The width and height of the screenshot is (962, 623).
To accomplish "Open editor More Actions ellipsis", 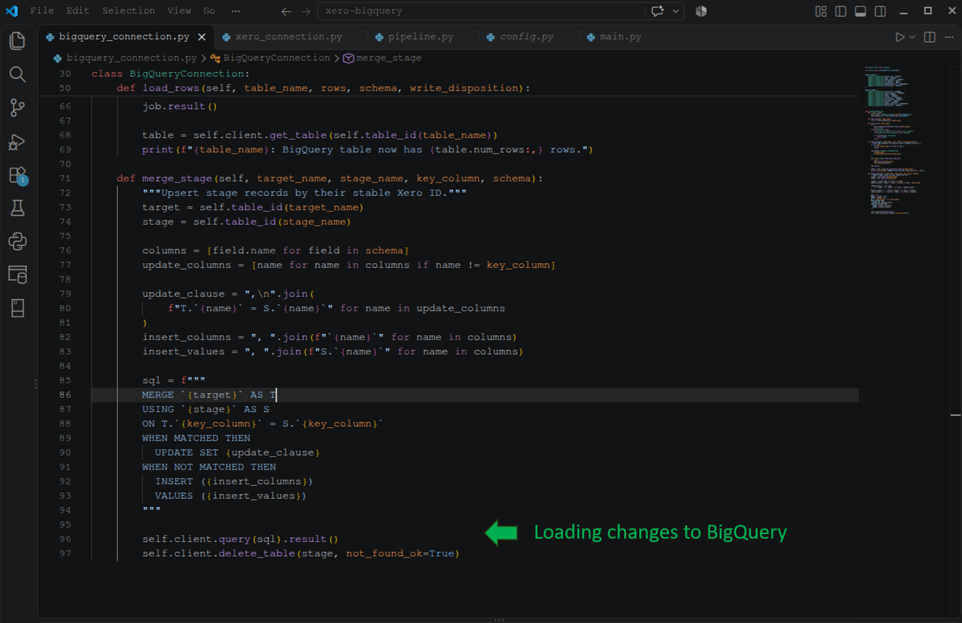I will pos(949,37).
